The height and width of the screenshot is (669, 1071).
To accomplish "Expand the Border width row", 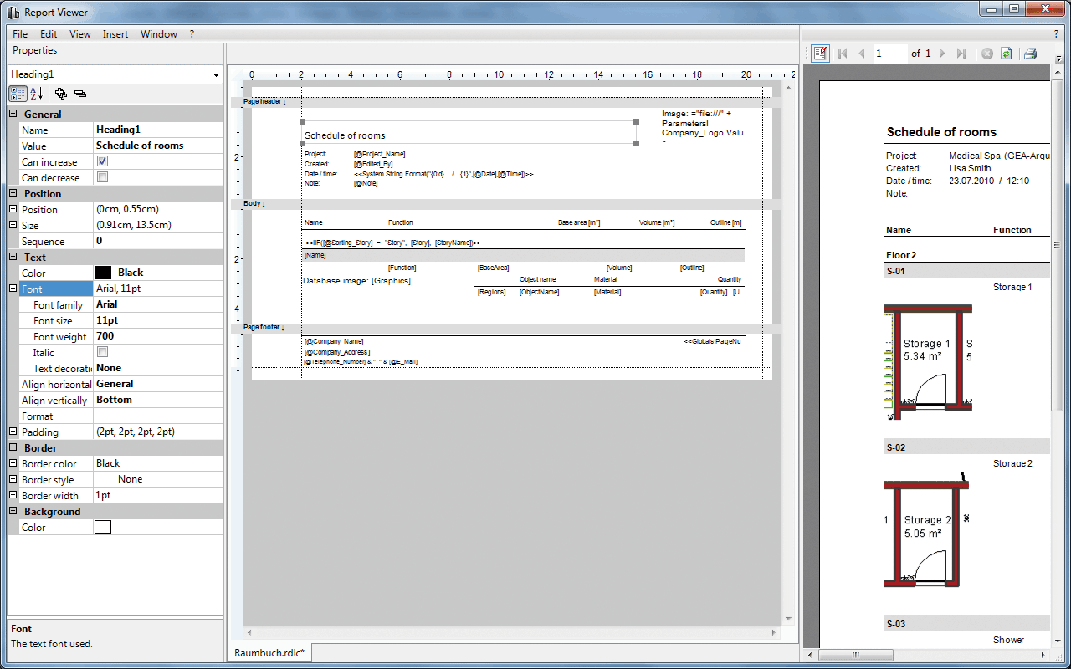I will (x=13, y=495).
